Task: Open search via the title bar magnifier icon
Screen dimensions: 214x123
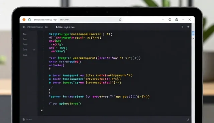Action: pyautogui.click(x=120, y=20)
